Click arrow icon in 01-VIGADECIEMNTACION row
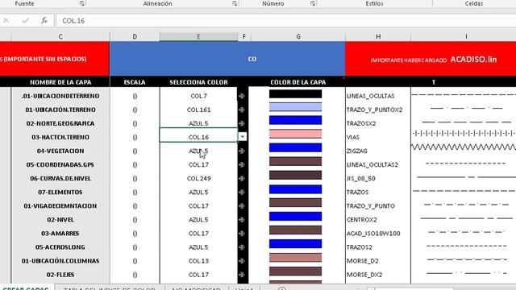 pyautogui.click(x=242, y=206)
